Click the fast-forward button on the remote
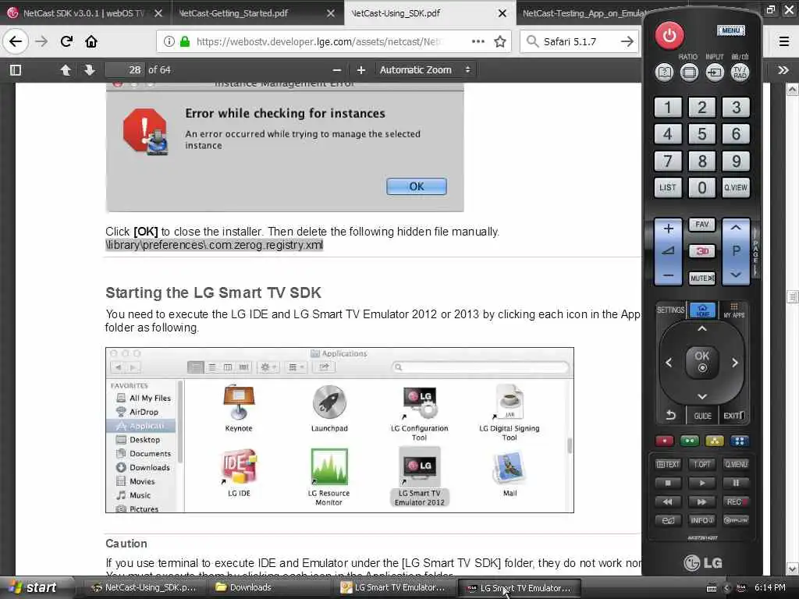 pyautogui.click(x=701, y=502)
